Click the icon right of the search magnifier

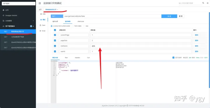pyautogui.click(x=208, y=3)
